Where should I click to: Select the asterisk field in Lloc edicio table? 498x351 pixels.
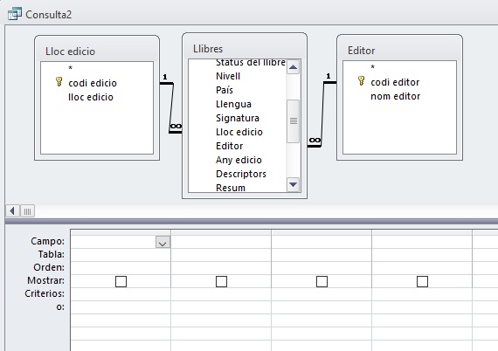click(71, 68)
